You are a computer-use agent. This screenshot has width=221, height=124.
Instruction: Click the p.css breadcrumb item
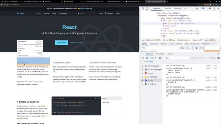pyautogui.click(x=210, y=40)
